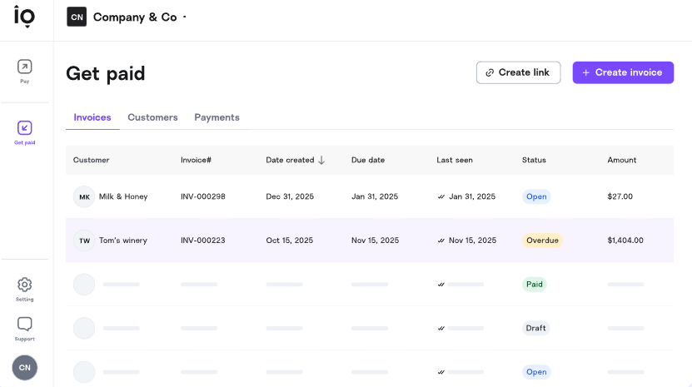This screenshot has height=387, width=692.
Task: Click the CN user avatar at bottom
Action: (25, 368)
